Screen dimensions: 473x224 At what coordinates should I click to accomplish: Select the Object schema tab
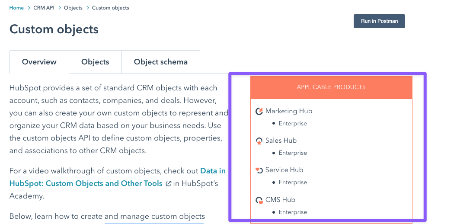click(161, 62)
